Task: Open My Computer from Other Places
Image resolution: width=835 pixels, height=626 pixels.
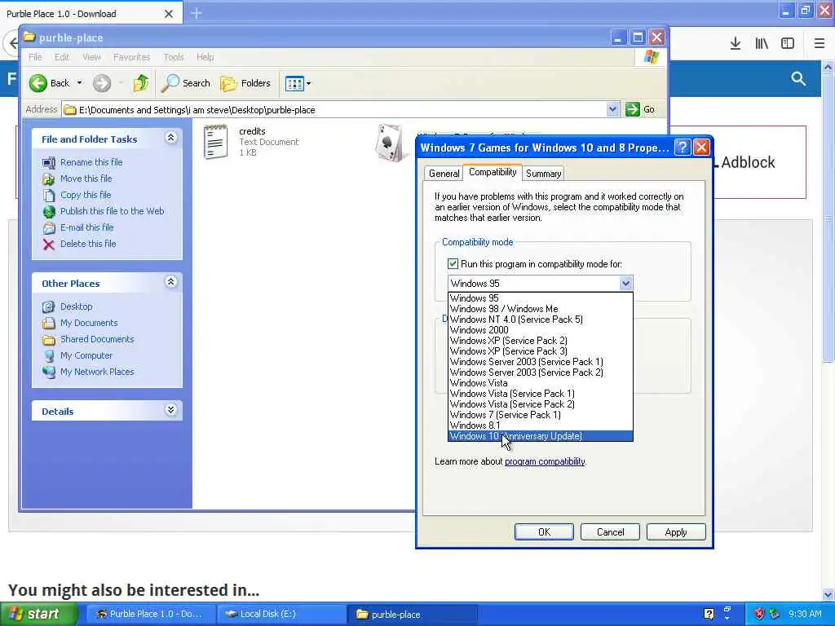Action: tap(86, 355)
